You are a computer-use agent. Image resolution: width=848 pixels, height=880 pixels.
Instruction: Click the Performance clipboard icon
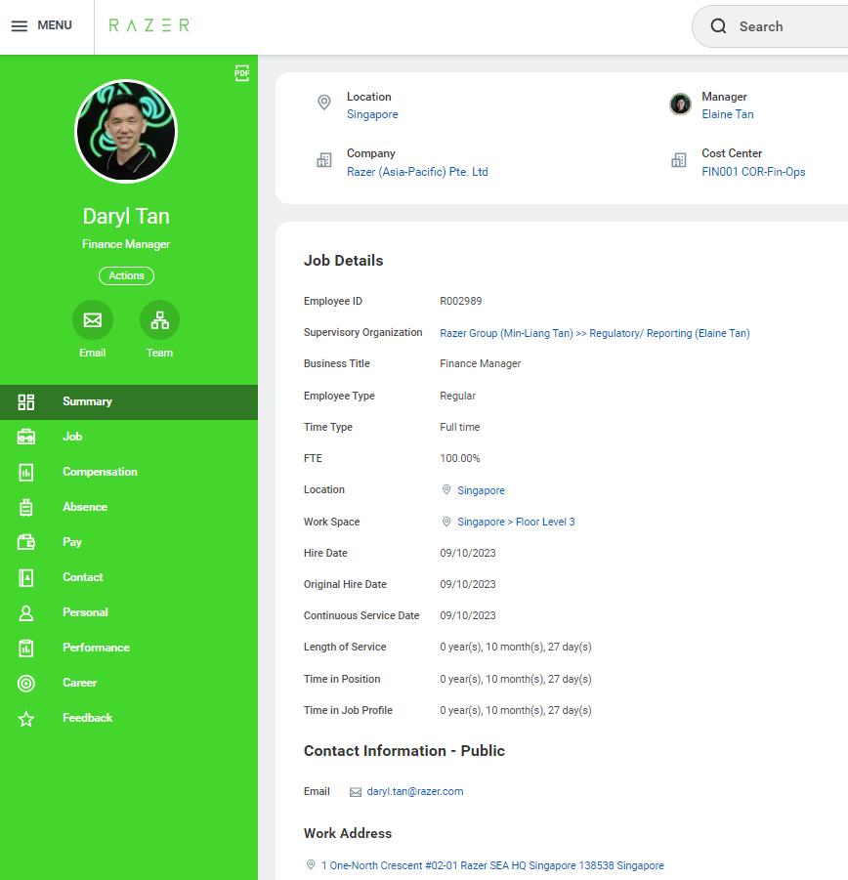[x=25, y=649]
